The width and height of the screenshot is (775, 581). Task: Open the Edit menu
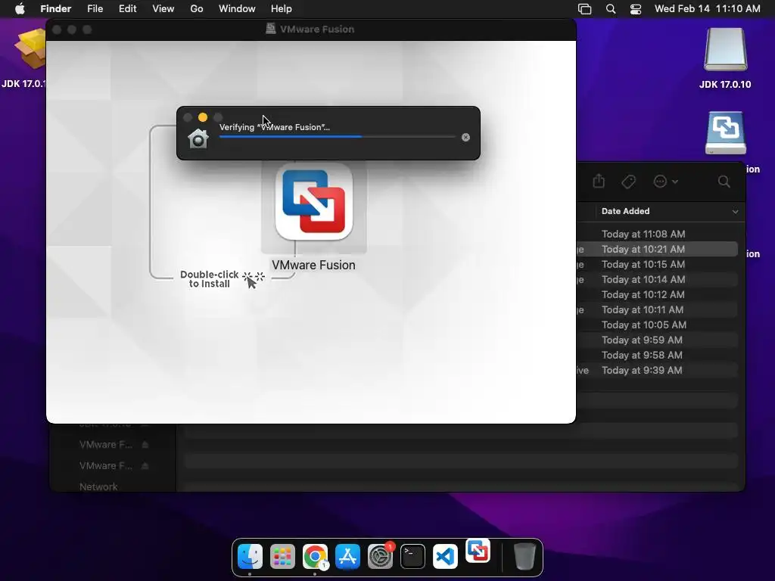(127, 9)
